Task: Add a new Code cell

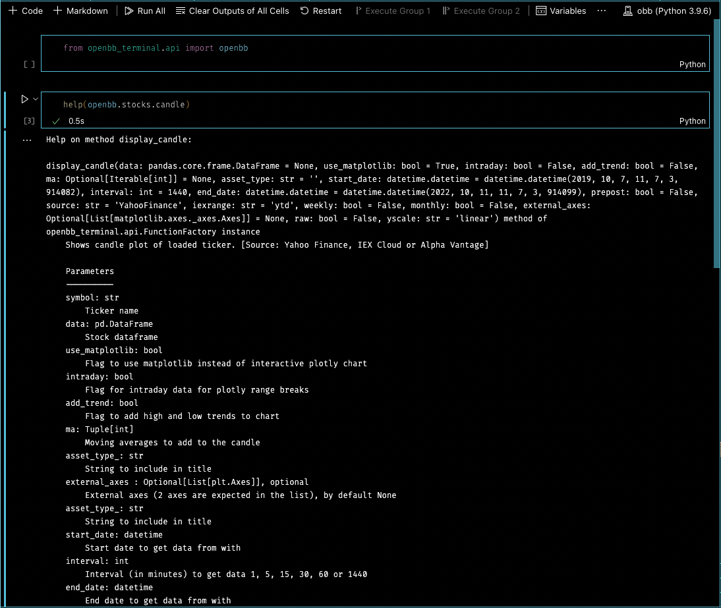Action: [26, 11]
